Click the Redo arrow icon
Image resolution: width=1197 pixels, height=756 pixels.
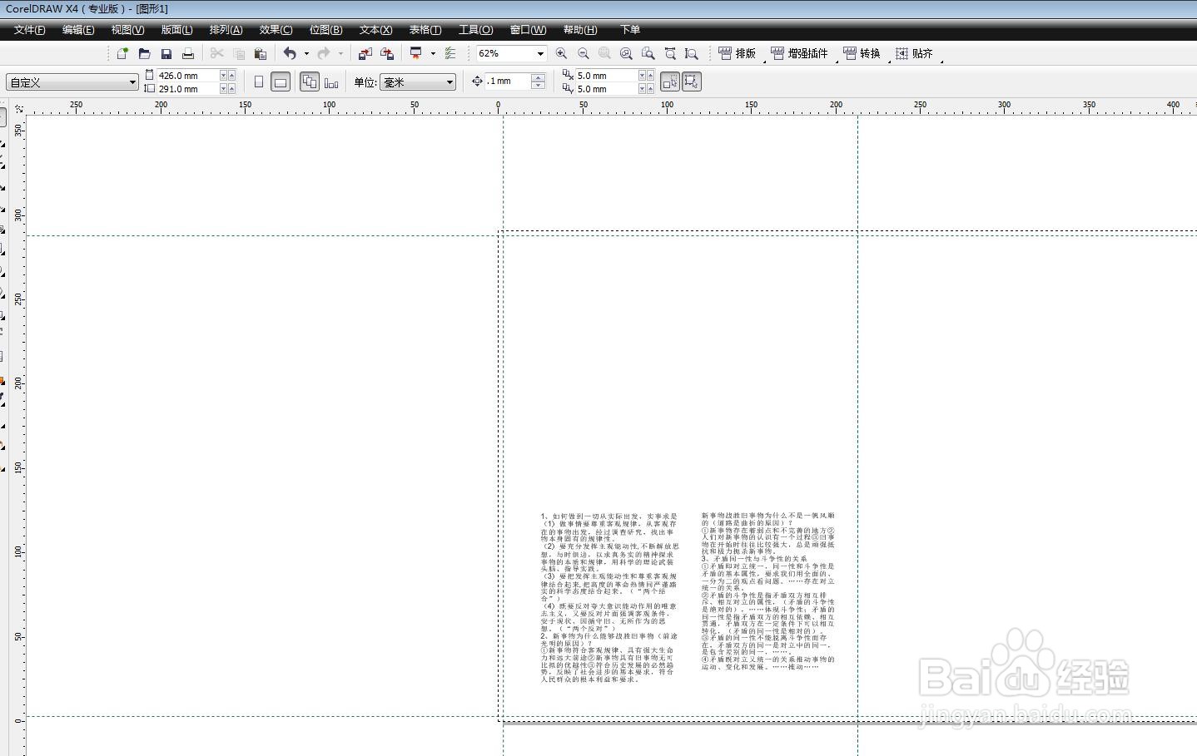tap(324, 53)
